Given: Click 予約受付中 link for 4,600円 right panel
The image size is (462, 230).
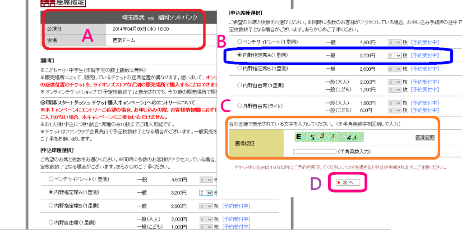Looking at the screenshot, I should coord(425,42).
